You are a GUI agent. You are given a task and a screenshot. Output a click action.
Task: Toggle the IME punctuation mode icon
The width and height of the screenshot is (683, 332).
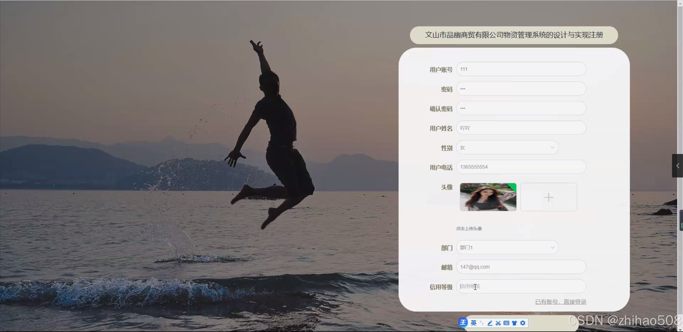pos(482,323)
